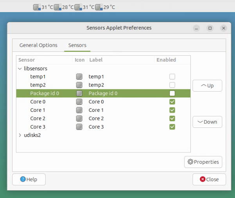The width and height of the screenshot is (235, 198).
Task: Click first panel sensor showing 31 °C
Action: (43, 7)
